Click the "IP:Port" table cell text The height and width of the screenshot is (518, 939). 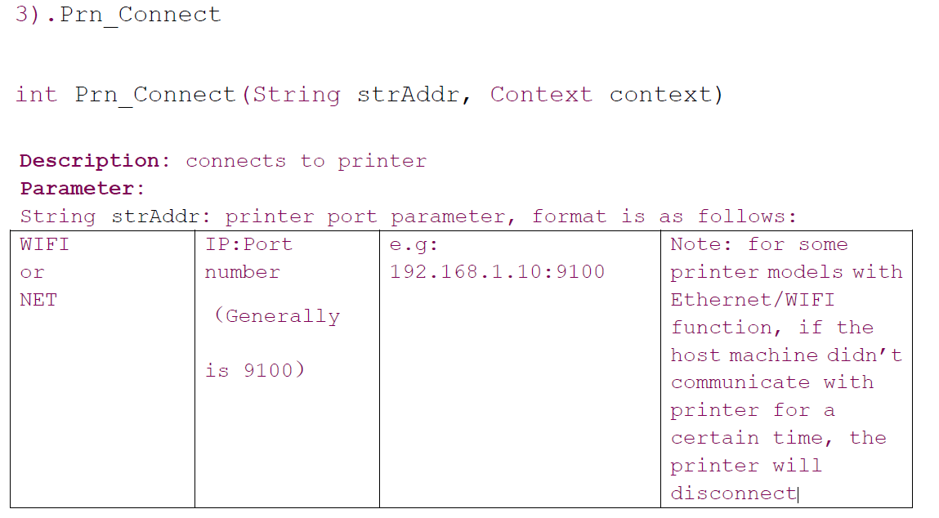[248, 244]
